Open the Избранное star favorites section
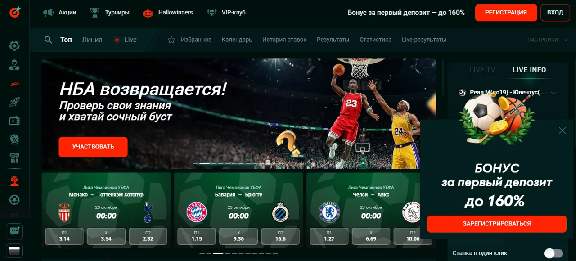This screenshot has width=576, height=261. (x=189, y=40)
